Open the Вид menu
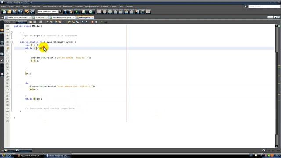The image size is (281, 158). click(18, 7)
